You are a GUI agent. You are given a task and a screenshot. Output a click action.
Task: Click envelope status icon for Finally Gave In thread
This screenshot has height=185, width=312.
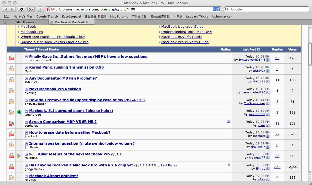pyautogui.click(x=11, y=58)
